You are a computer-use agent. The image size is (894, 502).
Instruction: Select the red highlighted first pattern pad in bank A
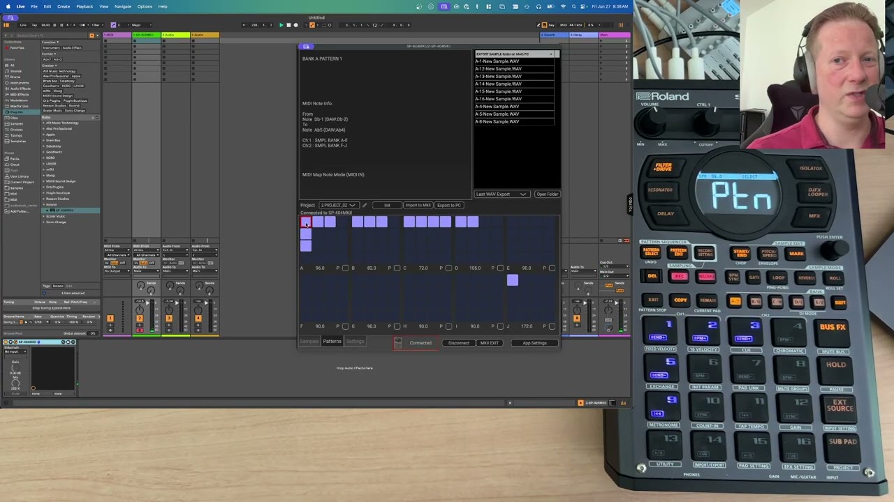click(306, 222)
